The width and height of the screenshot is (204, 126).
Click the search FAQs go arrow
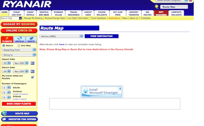click(20, 18)
